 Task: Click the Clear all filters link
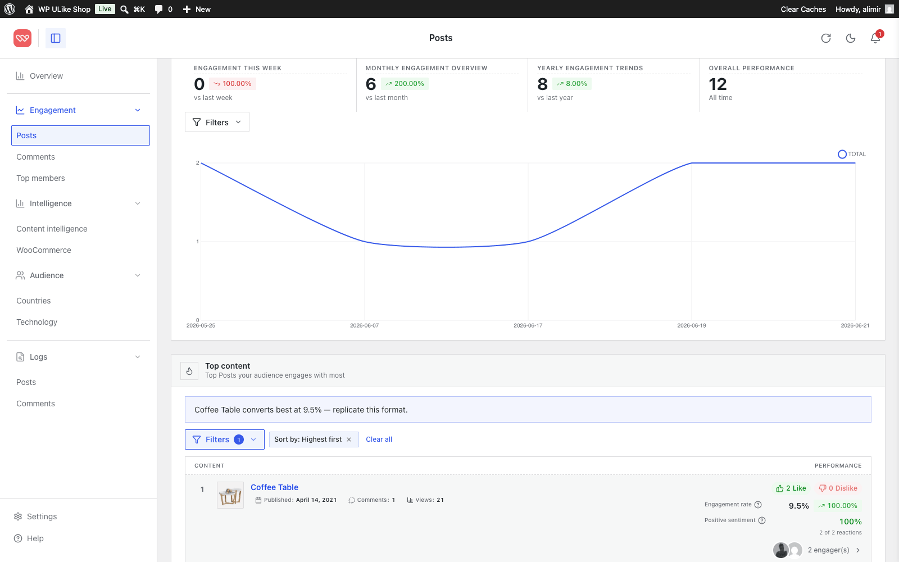click(x=379, y=439)
